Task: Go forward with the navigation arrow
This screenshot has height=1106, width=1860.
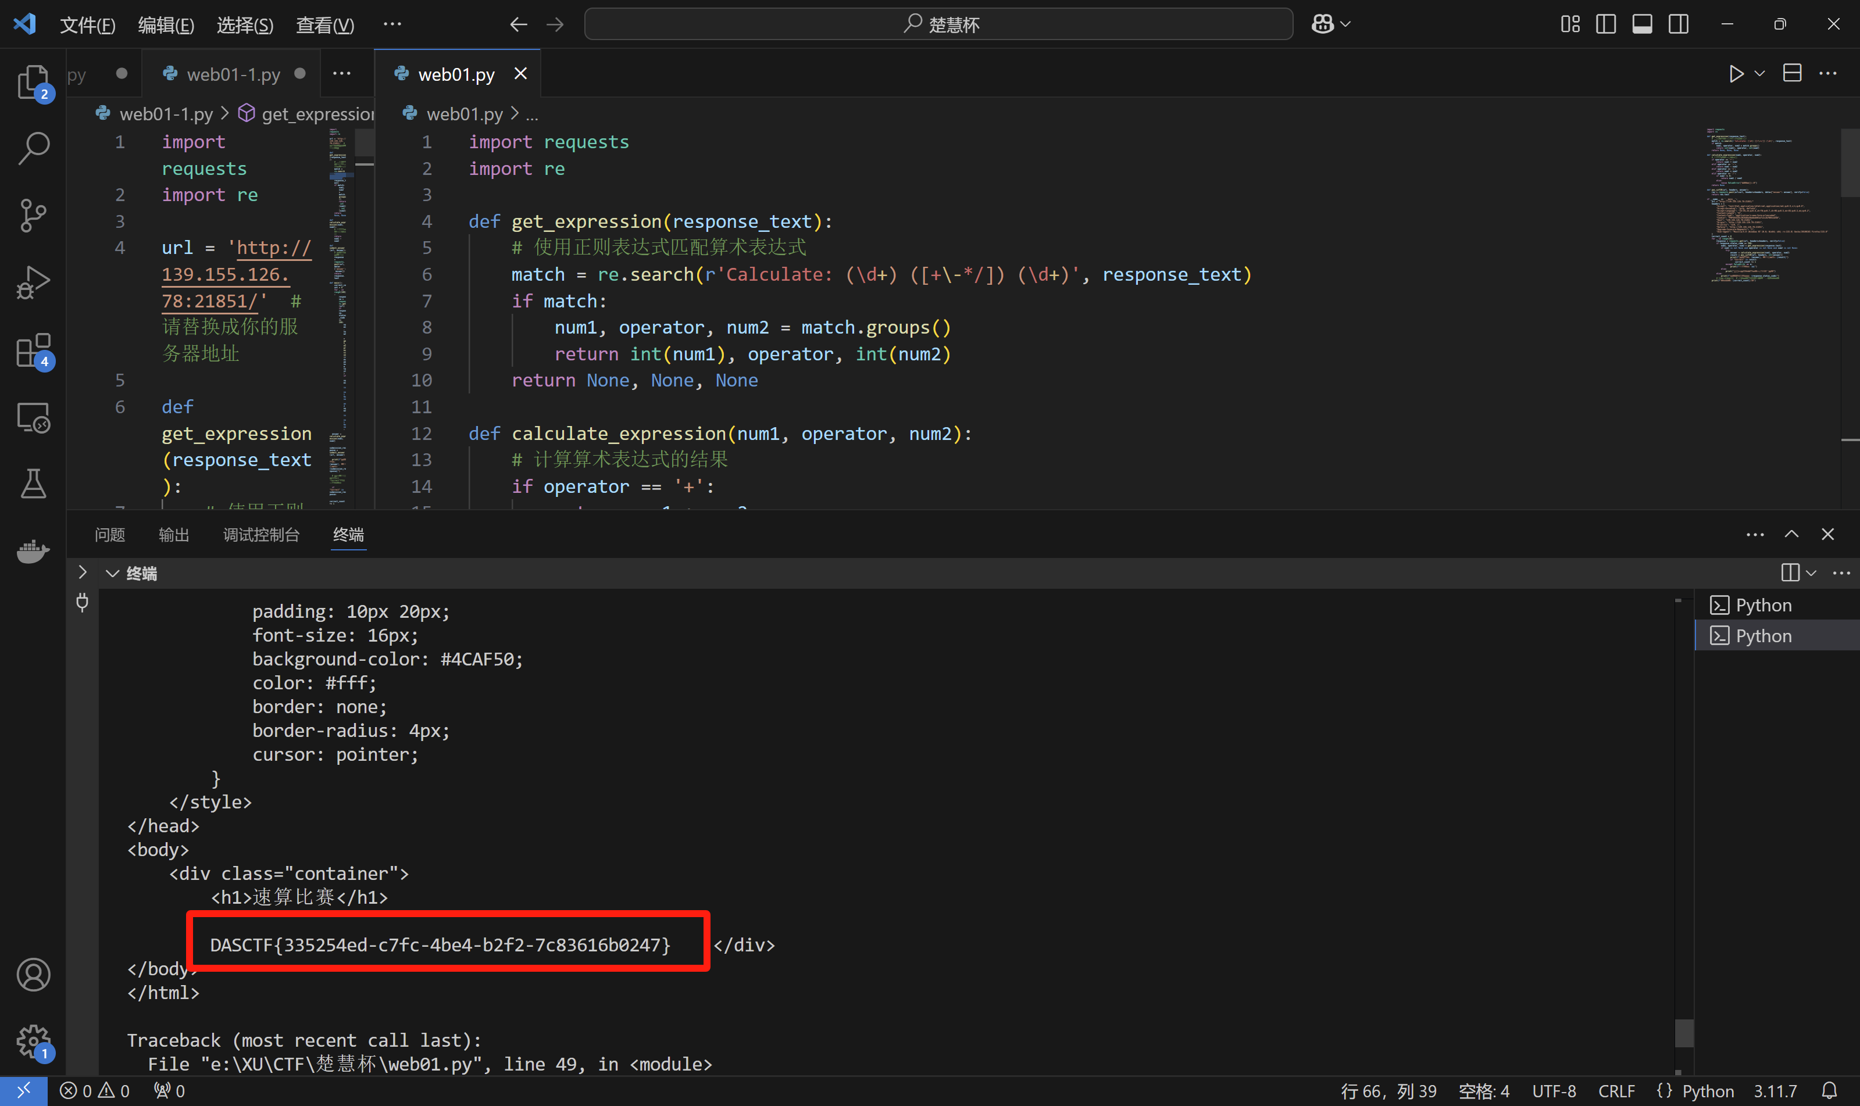Action: pos(555,24)
